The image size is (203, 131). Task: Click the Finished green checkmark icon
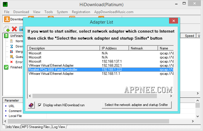[x=6, y=67]
